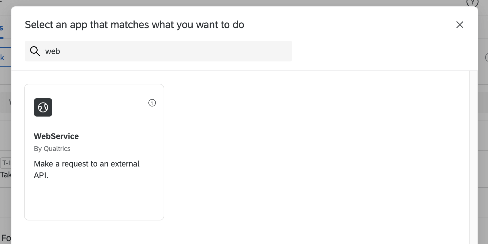
Task: Click the WebService app title
Action: [x=56, y=136]
